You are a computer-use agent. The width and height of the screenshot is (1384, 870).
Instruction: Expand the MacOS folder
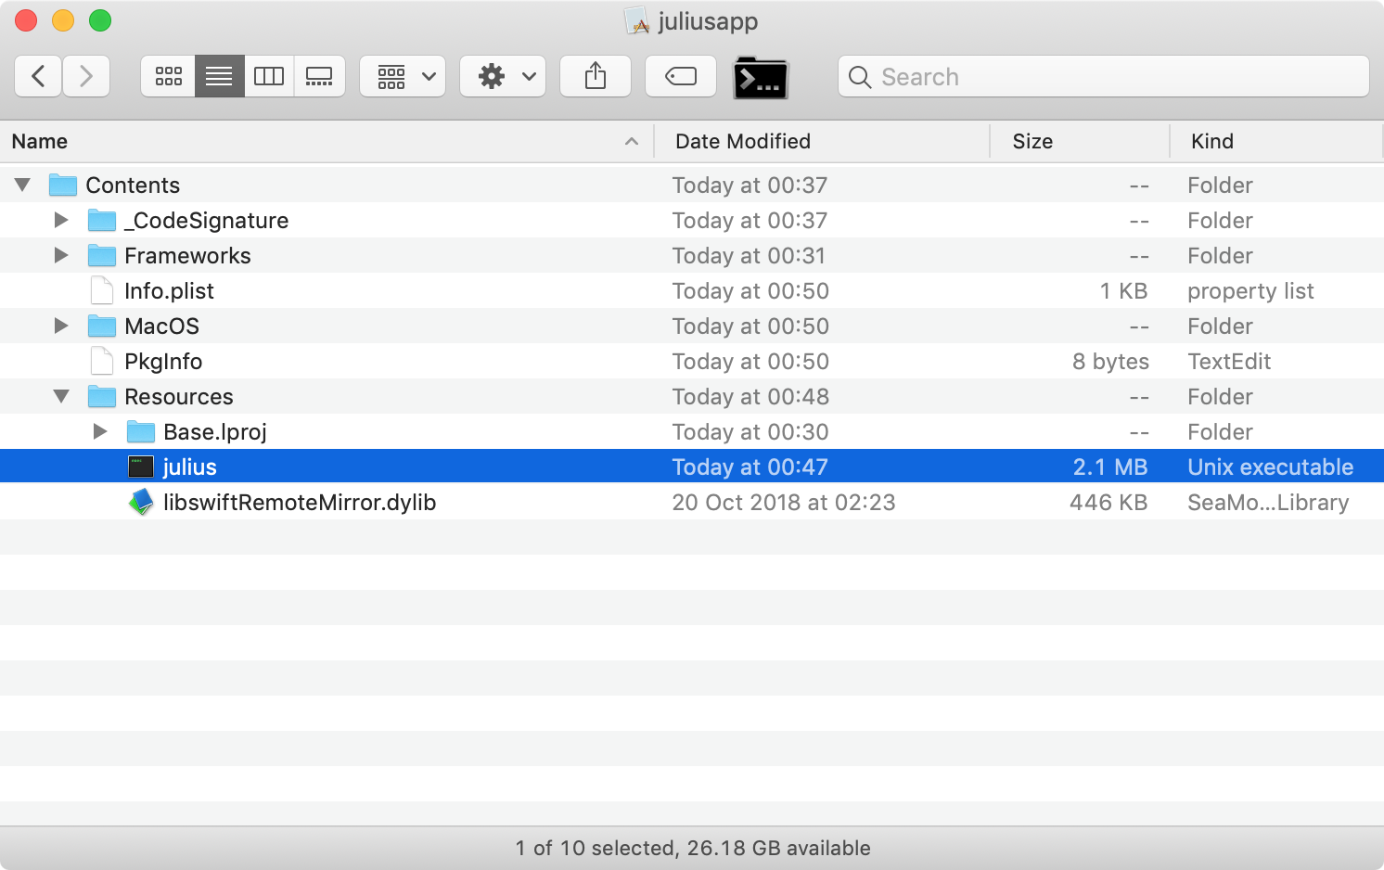[60, 326]
